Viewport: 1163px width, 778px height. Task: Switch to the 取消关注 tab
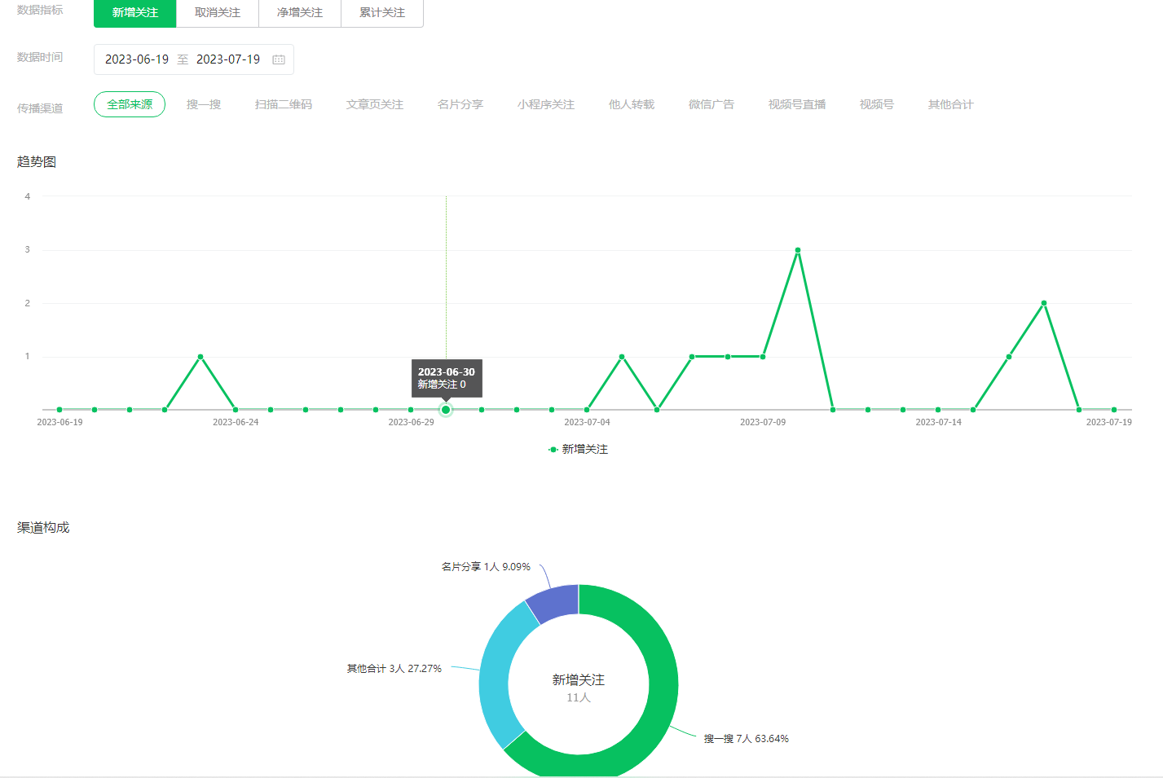coord(218,12)
